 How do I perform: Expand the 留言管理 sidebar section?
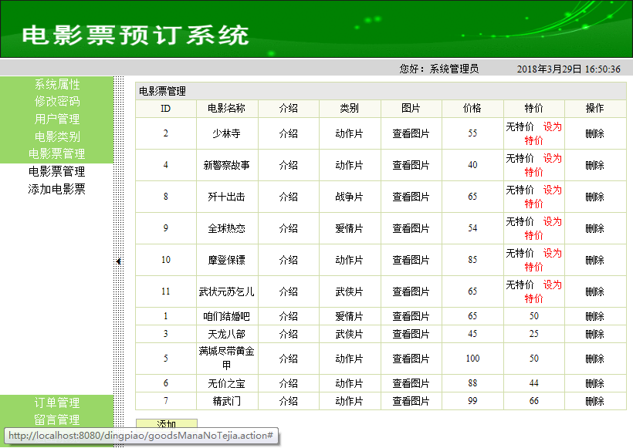point(57,419)
